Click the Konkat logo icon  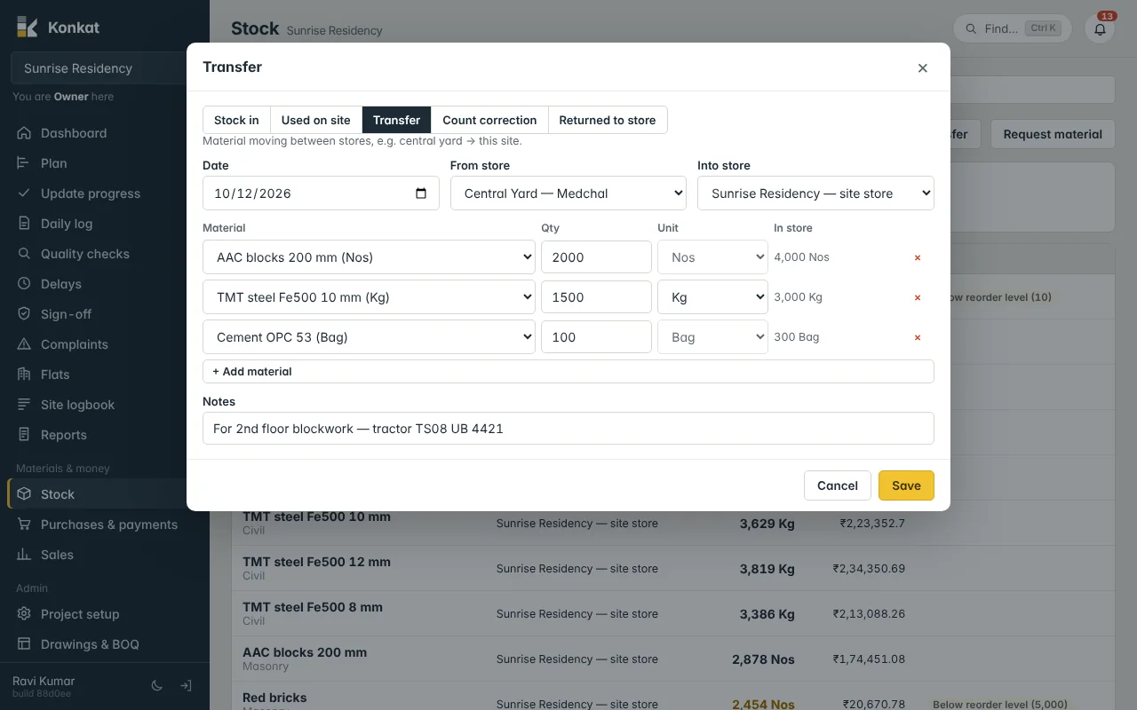pyautogui.click(x=27, y=28)
